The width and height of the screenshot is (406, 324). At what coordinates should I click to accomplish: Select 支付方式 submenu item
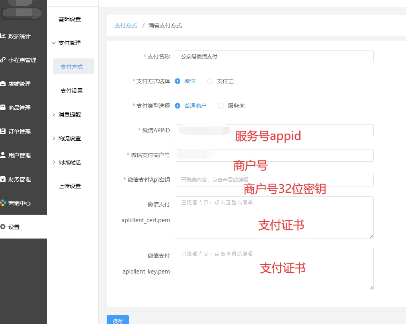point(74,67)
